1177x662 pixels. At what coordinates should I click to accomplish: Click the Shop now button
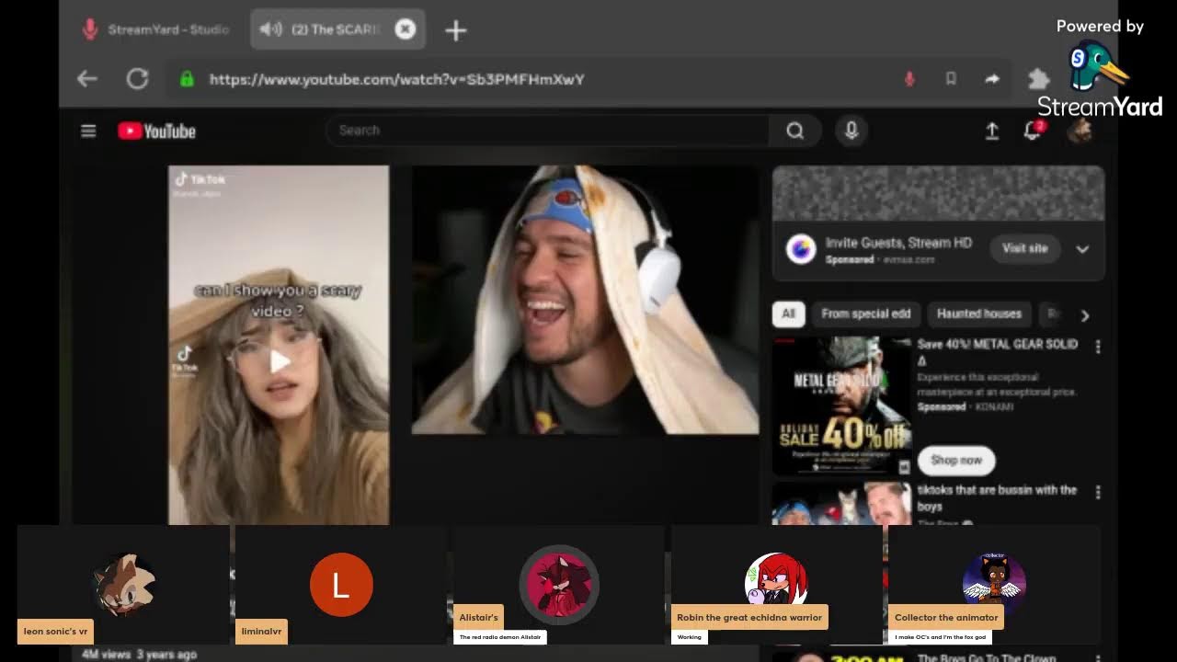(956, 460)
